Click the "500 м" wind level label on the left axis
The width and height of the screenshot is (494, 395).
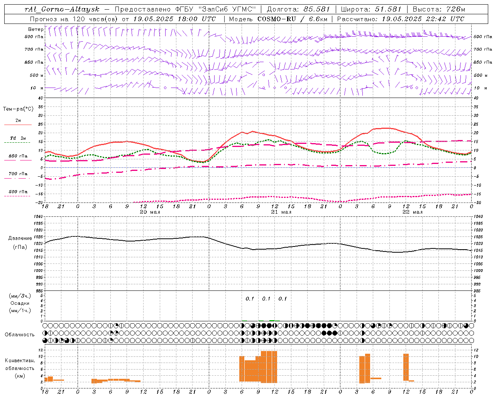[37, 75]
